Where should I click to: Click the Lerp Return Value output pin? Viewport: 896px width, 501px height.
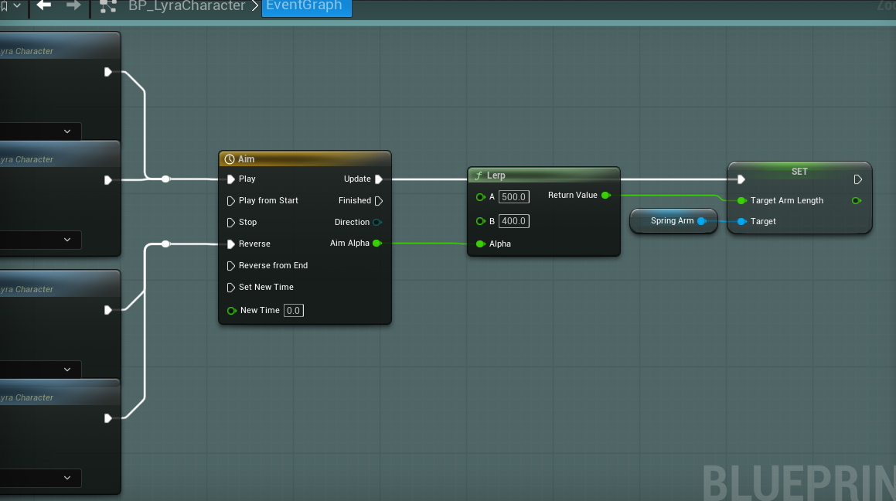[606, 196]
